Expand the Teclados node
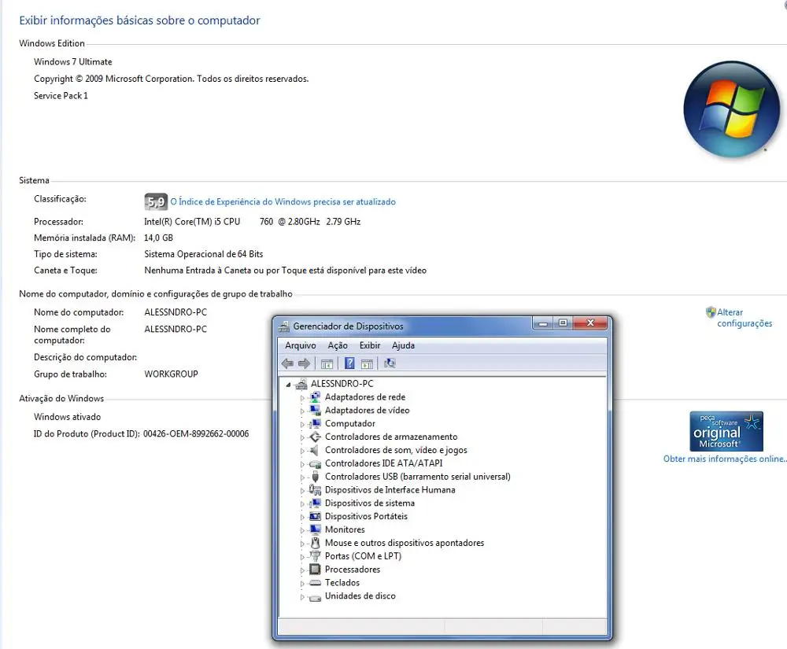The image size is (787, 649). pos(302,583)
